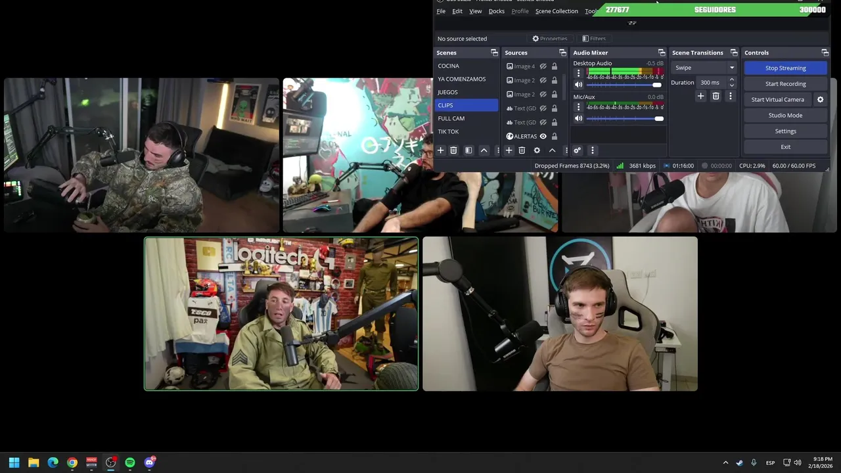
Task: Start Virtual Camera
Action: (777, 99)
